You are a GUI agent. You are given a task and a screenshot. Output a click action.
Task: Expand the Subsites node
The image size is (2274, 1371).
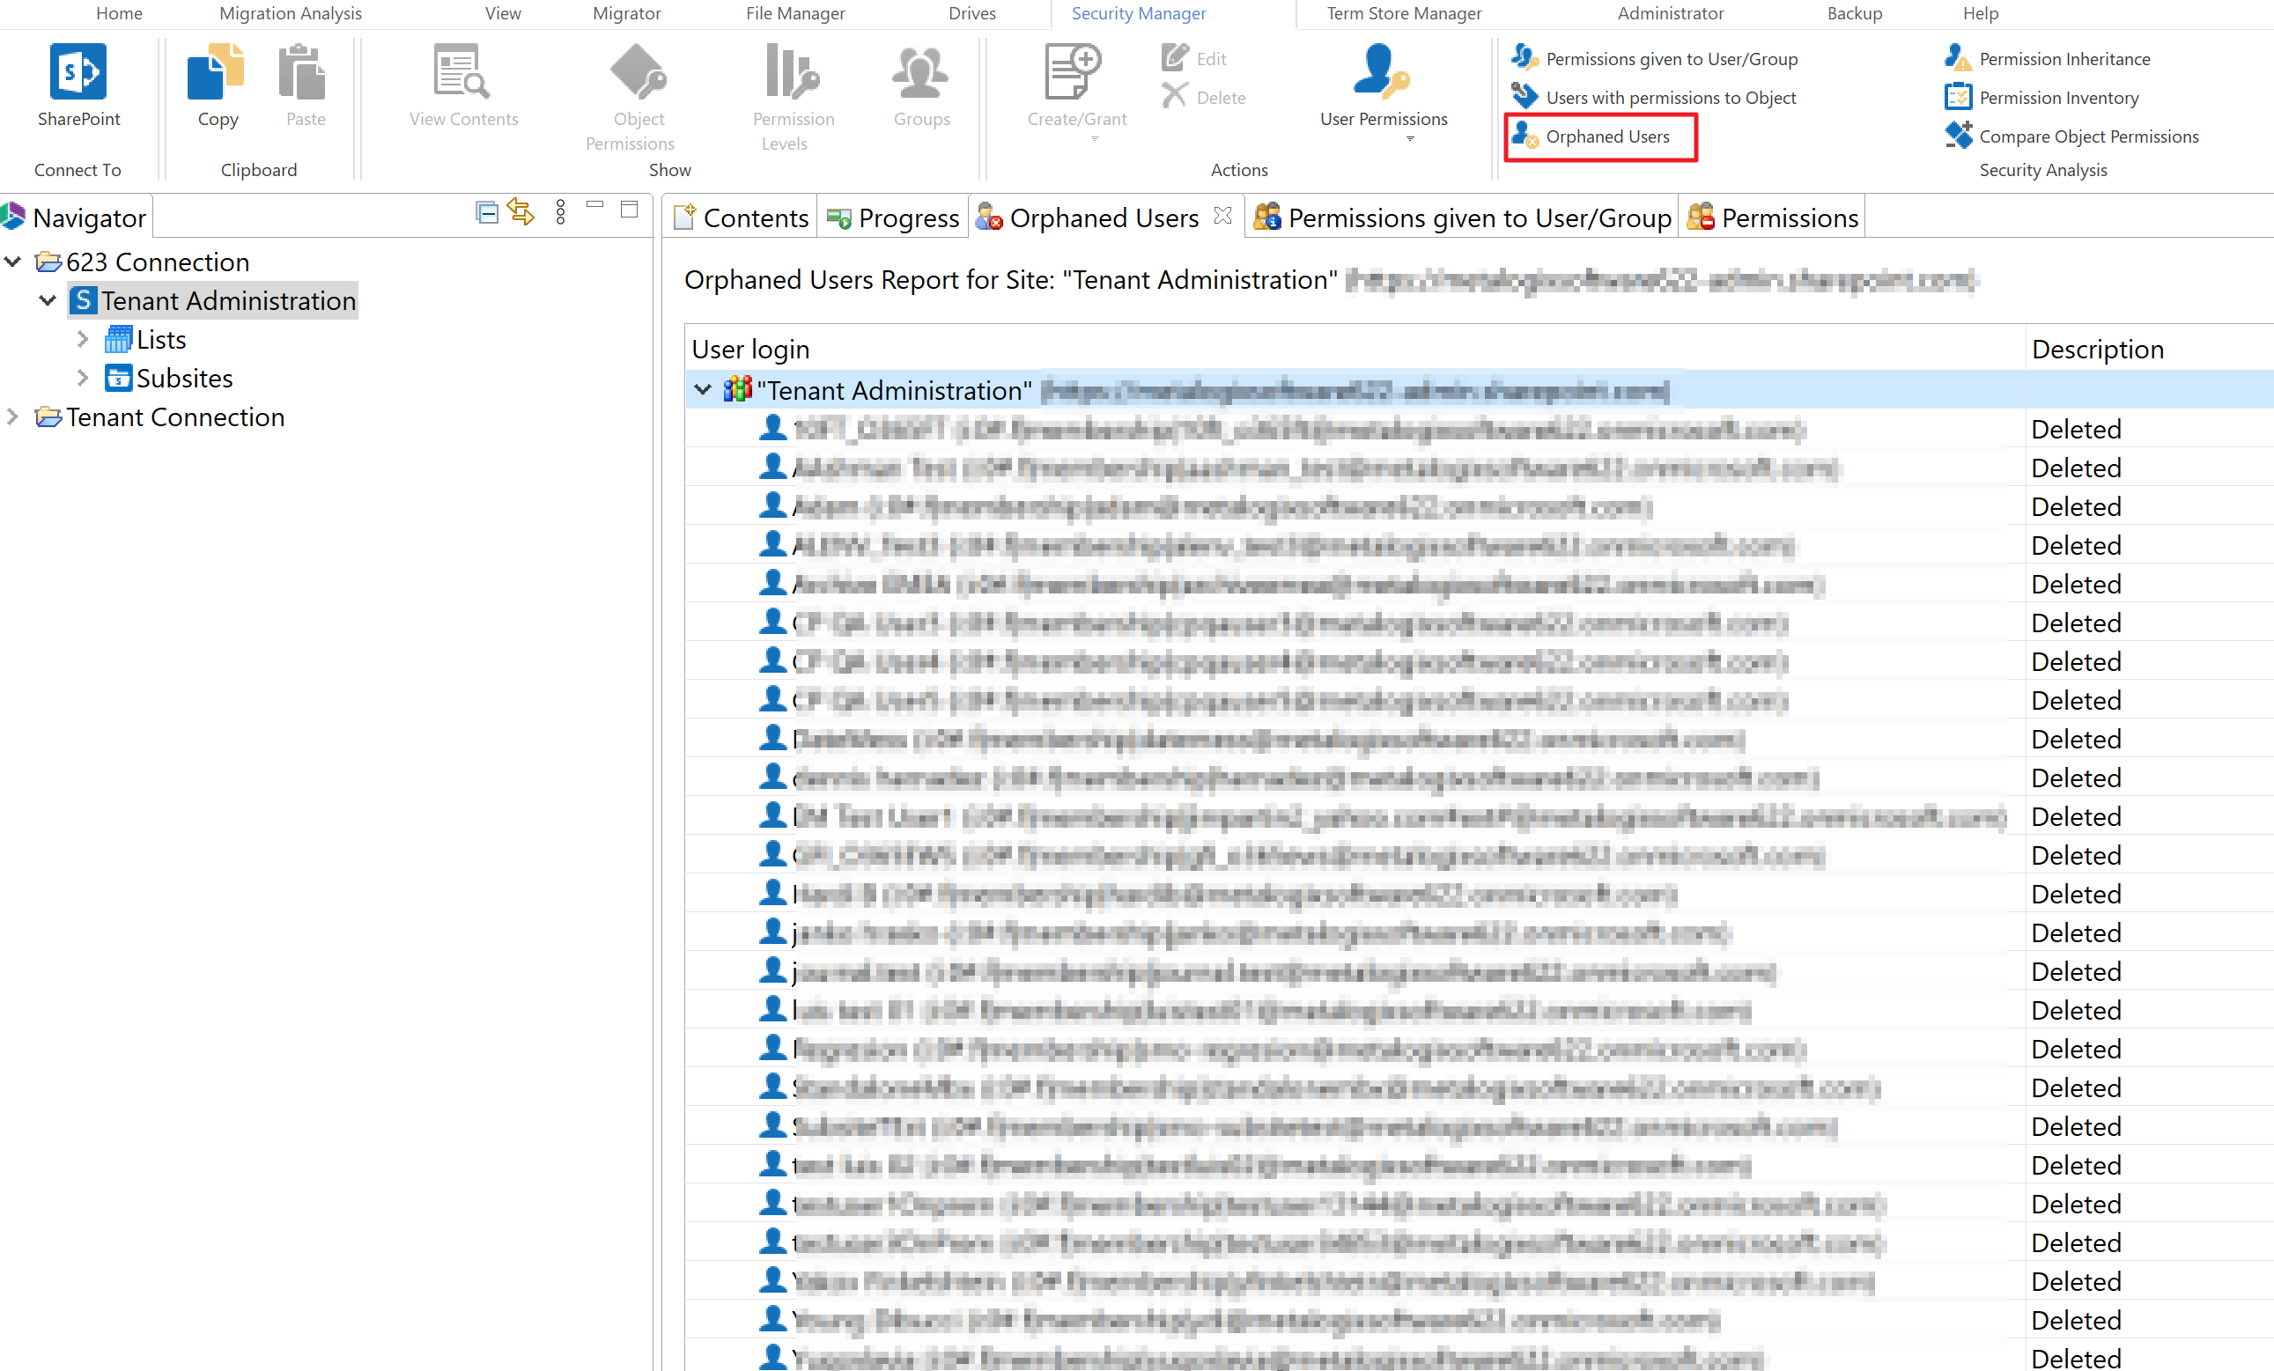82,378
